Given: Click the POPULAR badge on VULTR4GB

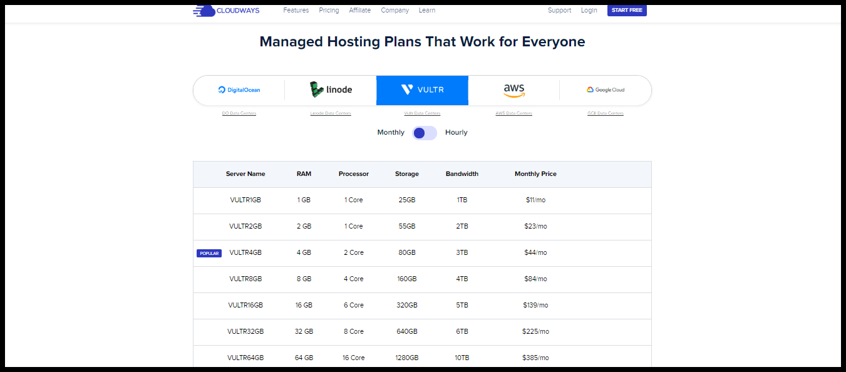Looking at the screenshot, I should (x=209, y=254).
